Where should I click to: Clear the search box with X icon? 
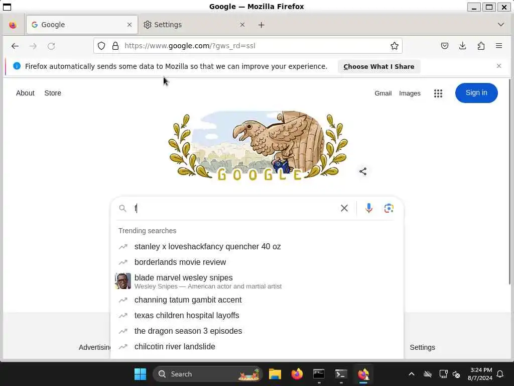click(x=344, y=208)
